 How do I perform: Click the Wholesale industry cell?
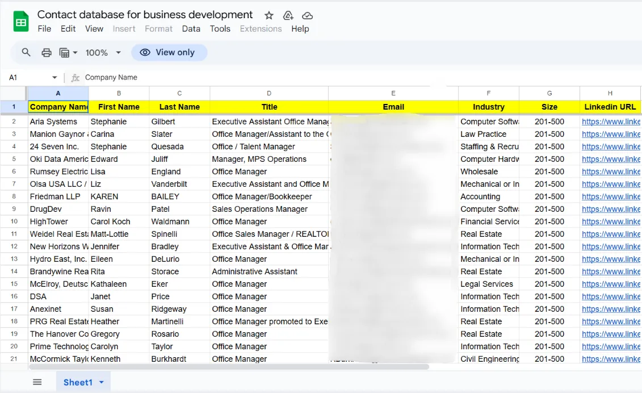pyautogui.click(x=489, y=172)
